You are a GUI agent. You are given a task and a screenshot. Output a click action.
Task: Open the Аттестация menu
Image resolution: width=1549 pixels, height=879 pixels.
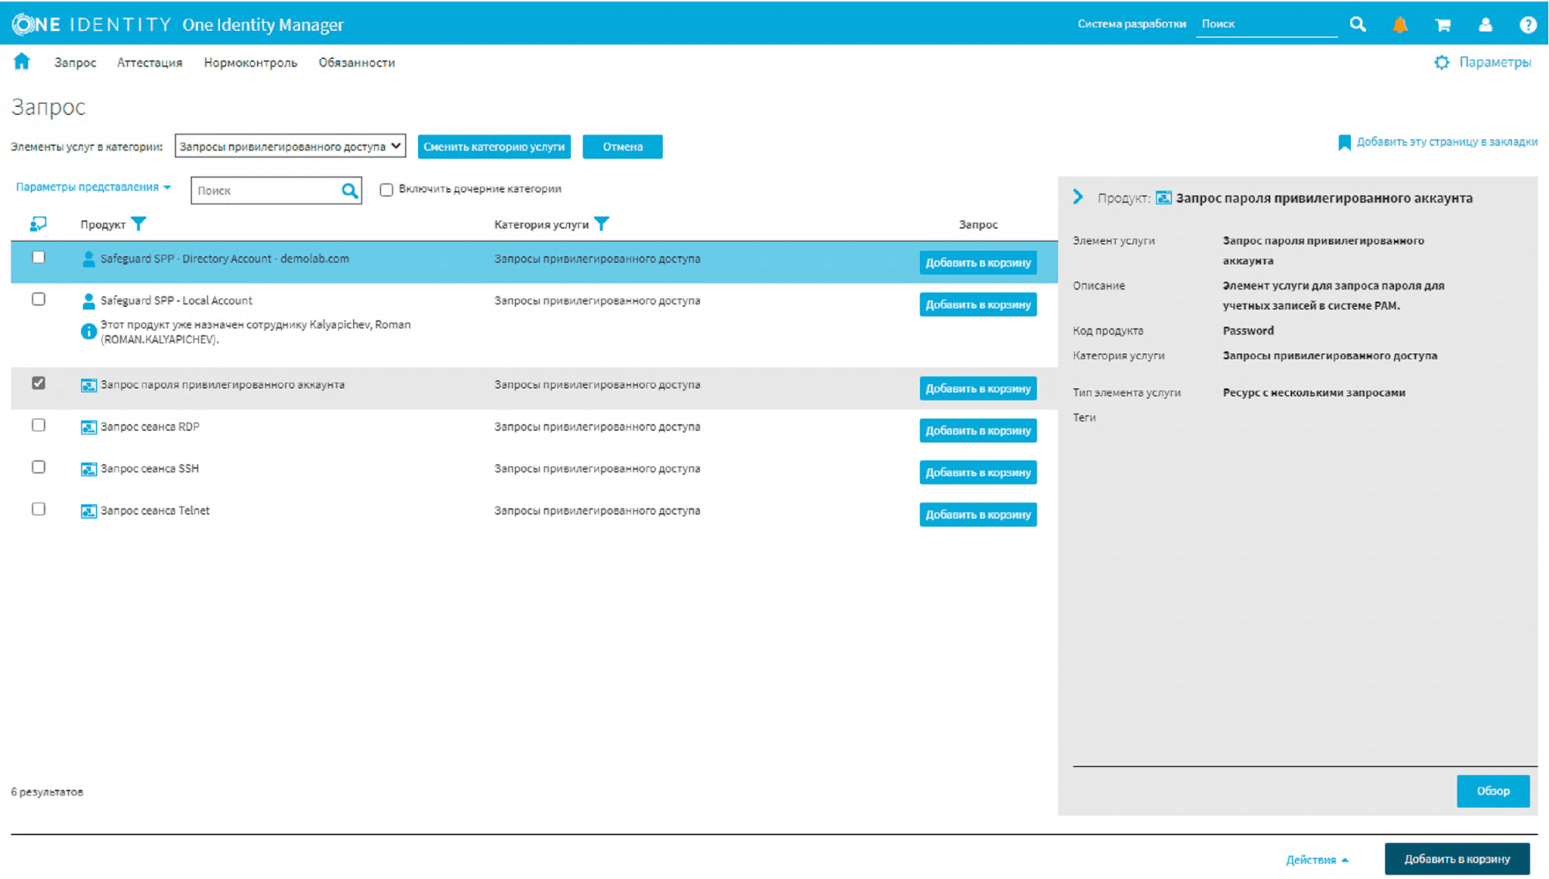(149, 63)
